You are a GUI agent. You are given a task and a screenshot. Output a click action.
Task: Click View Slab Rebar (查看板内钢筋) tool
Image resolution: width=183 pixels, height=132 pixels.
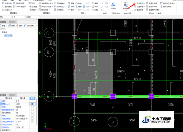(153, 10)
